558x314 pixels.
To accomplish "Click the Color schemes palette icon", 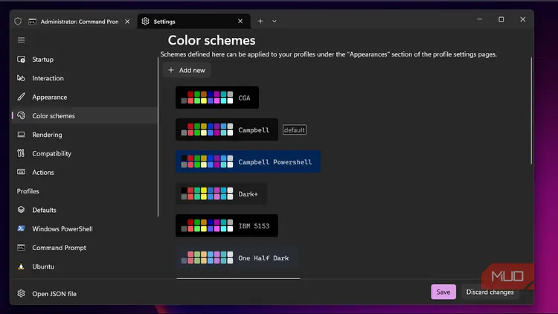I will click(x=21, y=115).
